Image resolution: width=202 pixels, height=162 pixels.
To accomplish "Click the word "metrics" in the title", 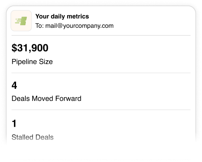I will pyautogui.click(x=78, y=16).
